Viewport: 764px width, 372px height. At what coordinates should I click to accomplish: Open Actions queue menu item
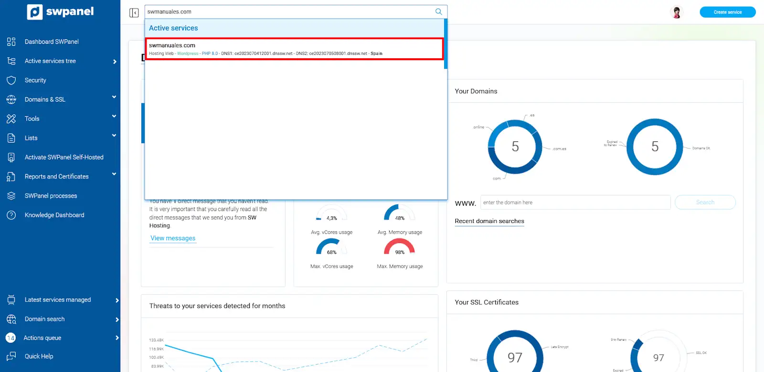pyautogui.click(x=42, y=338)
